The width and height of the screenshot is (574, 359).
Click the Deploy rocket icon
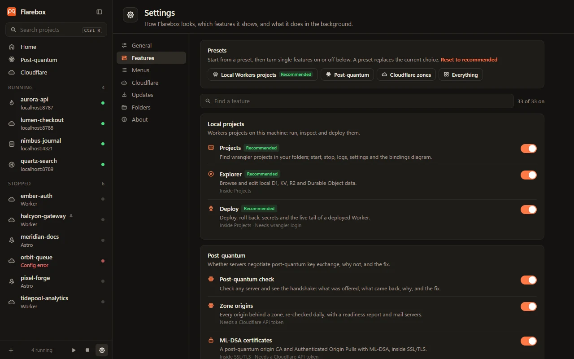pos(211,209)
